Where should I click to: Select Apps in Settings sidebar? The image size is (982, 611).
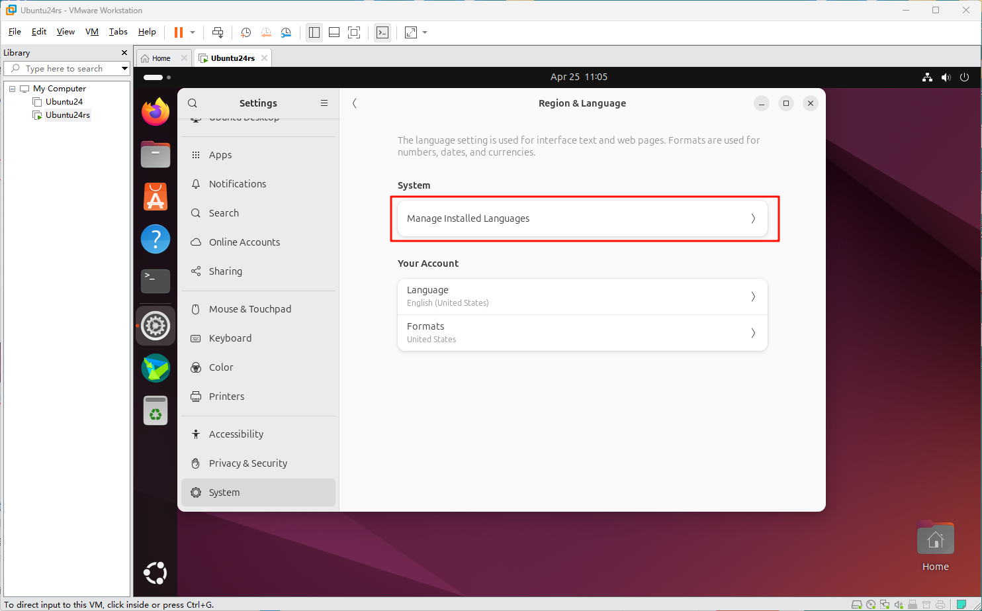259,155
